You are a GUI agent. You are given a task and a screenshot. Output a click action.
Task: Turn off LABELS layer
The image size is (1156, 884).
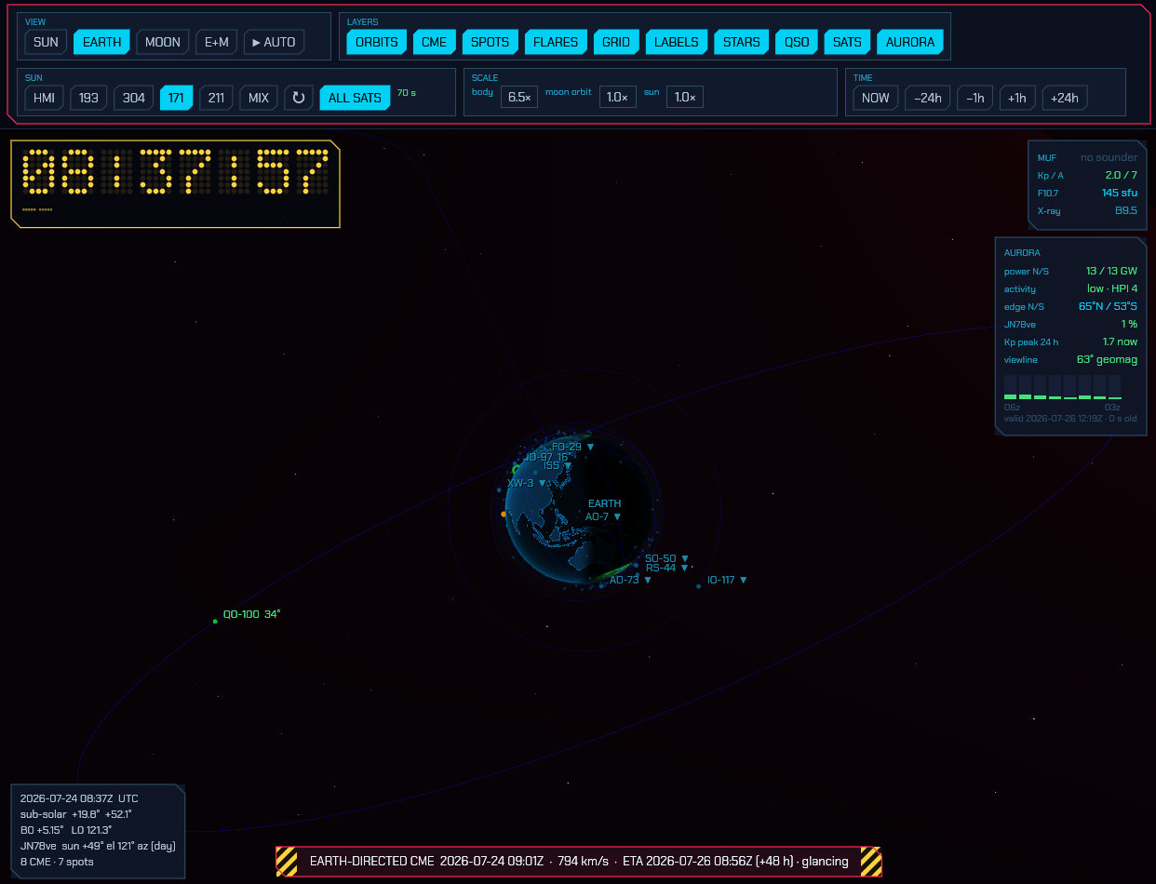pyautogui.click(x=677, y=42)
